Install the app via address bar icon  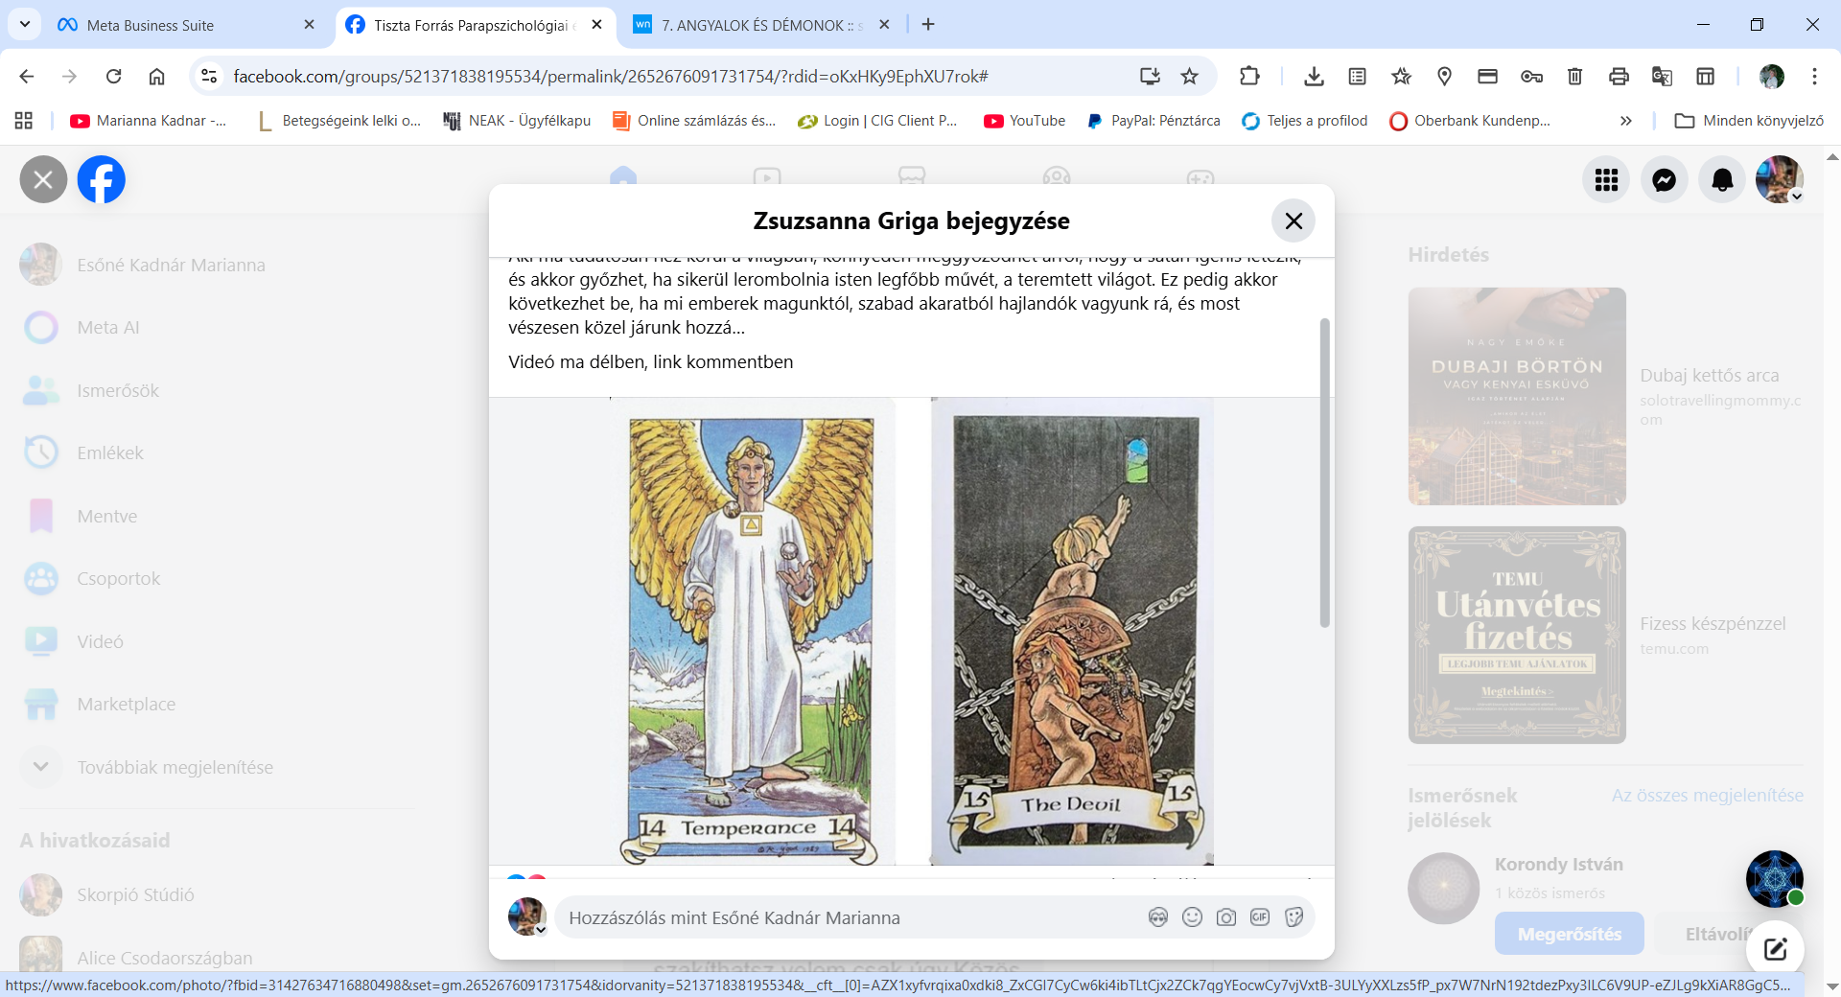tap(1150, 76)
